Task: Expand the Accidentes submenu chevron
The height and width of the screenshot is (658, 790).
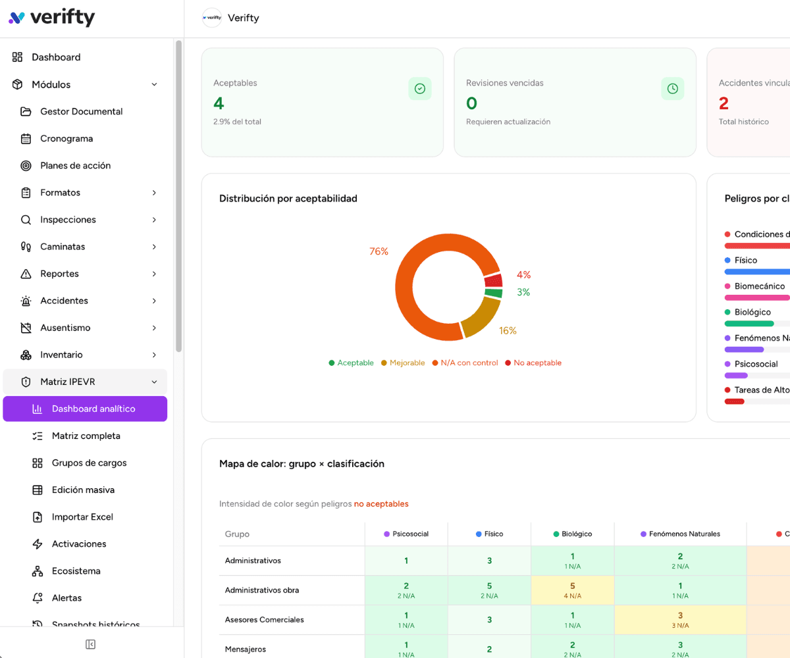Action: coord(154,300)
